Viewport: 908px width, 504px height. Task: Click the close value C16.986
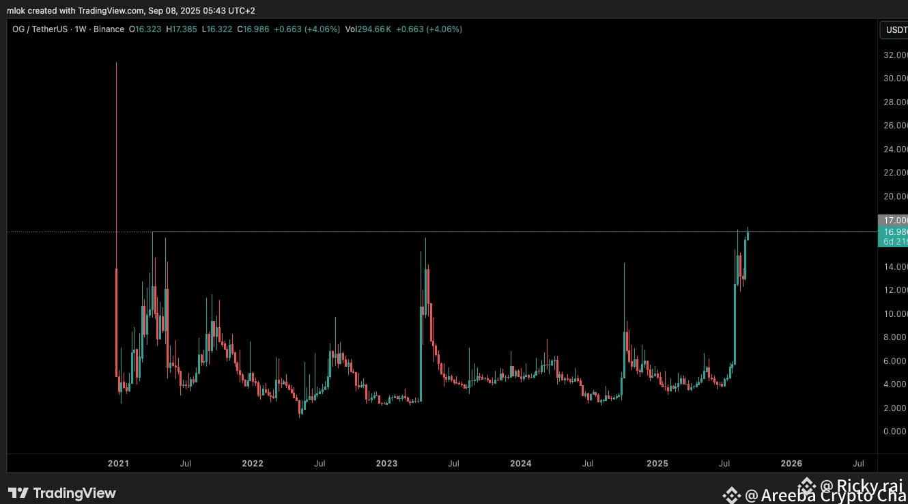(x=253, y=29)
